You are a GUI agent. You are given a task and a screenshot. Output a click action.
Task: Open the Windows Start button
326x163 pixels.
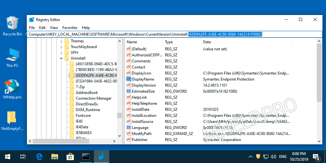[x=8, y=157]
